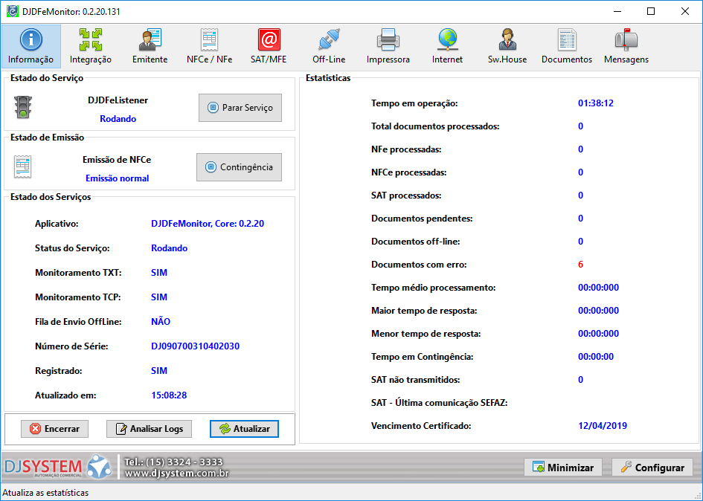Viewport: 703px width, 501px height.
Task: Click the NFCe receipt icon in Estado de Emissão
Action: pyautogui.click(x=22, y=167)
